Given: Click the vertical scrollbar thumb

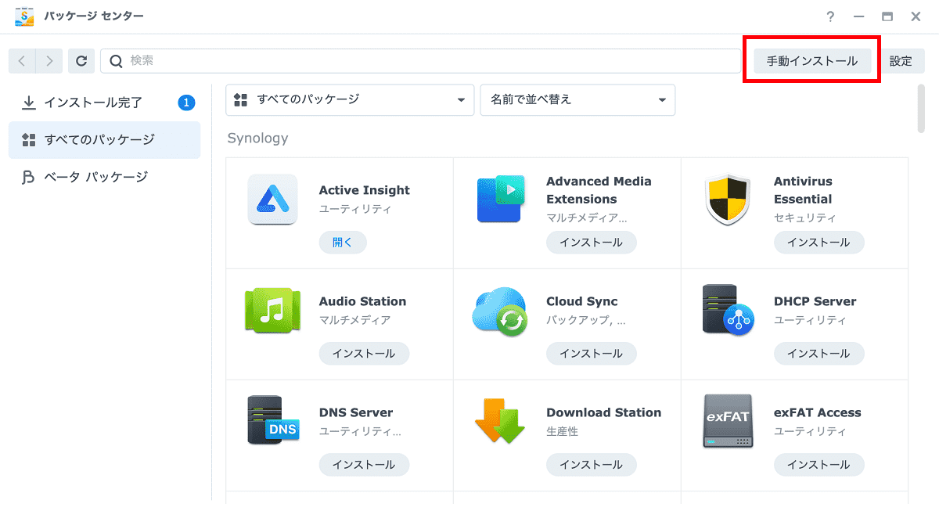Looking at the screenshot, I should (921, 109).
